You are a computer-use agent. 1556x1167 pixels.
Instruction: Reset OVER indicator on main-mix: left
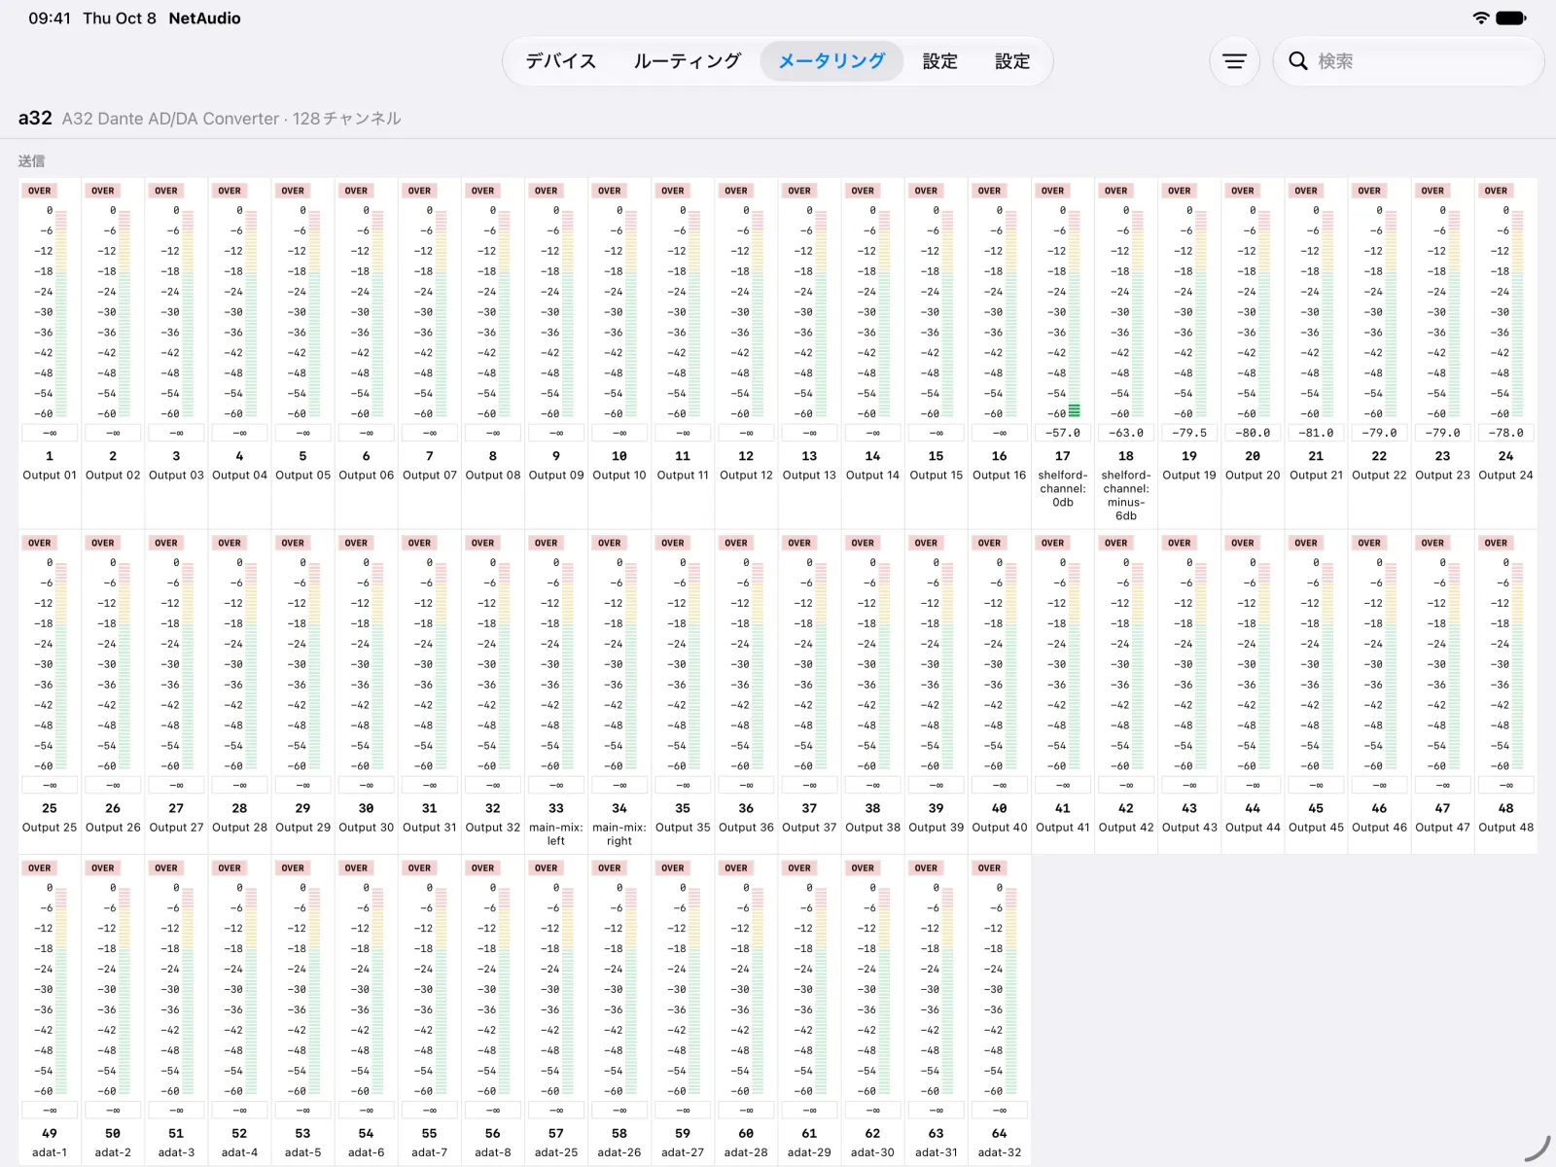click(x=547, y=543)
